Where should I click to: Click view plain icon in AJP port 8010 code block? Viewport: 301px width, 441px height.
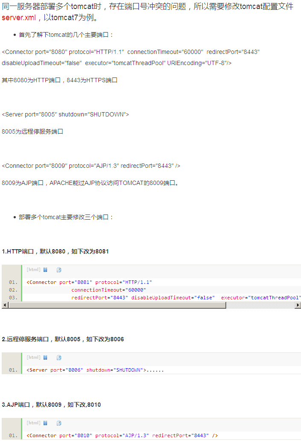pos(45,423)
